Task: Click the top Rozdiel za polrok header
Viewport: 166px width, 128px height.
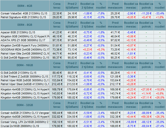Action: [146, 6]
